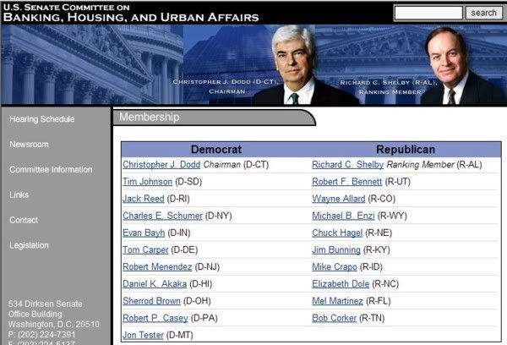The image size is (507, 345).
Task: Open Mike Crapo member link
Action: pos(335,267)
